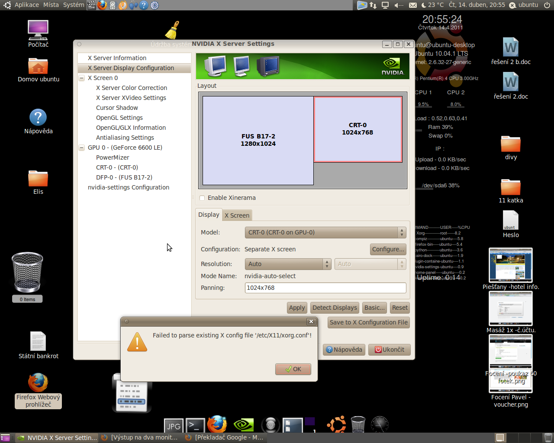The width and height of the screenshot is (554, 443).
Task: Open X Server XVideo Settings
Action: 131,98
